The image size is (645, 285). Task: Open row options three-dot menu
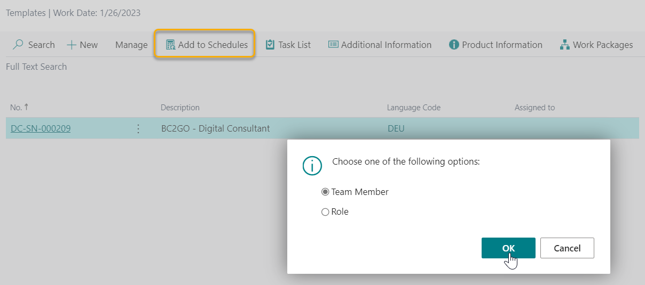click(138, 128)
